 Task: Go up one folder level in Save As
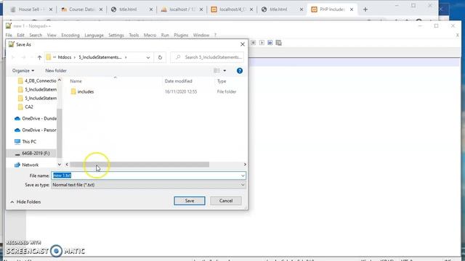click(x=39, y=57)
